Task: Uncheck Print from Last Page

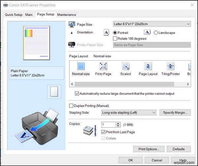Action: (103, 132)
